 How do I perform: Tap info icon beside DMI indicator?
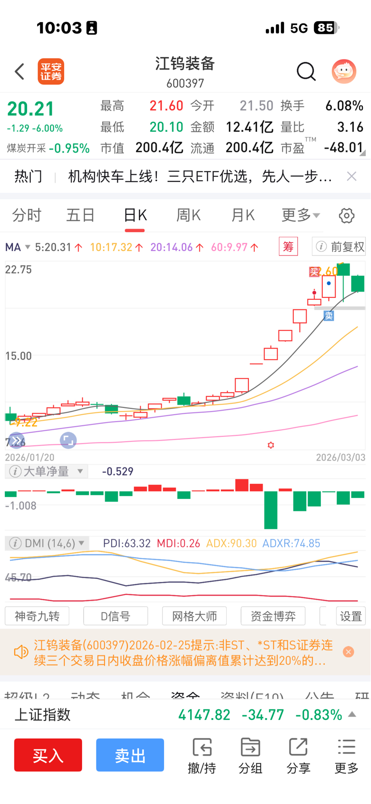click(x=15, y=543)
